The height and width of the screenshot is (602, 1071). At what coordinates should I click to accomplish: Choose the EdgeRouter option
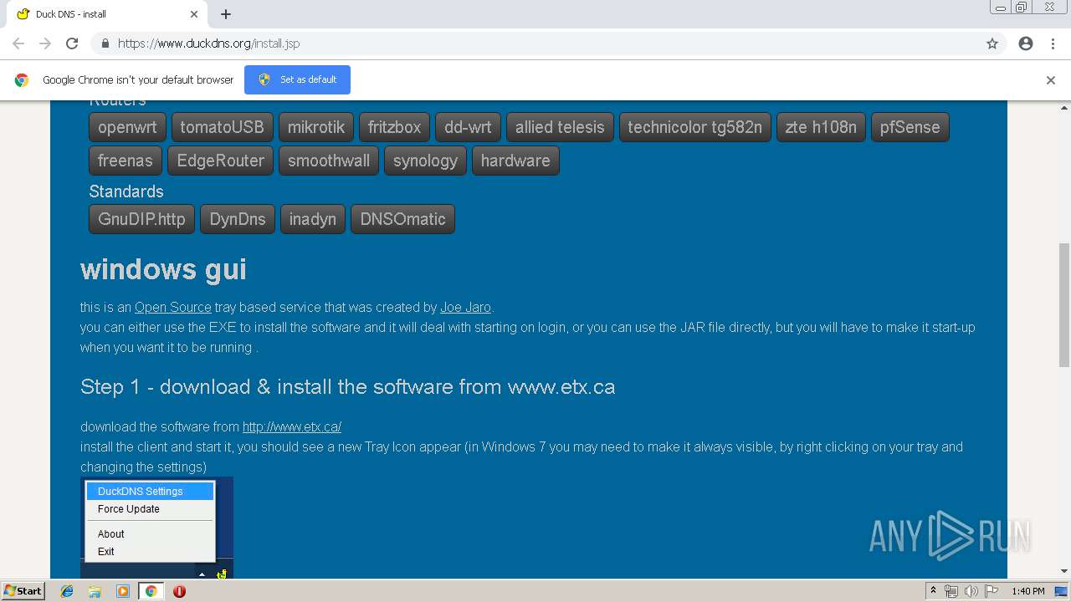(220, 161)
